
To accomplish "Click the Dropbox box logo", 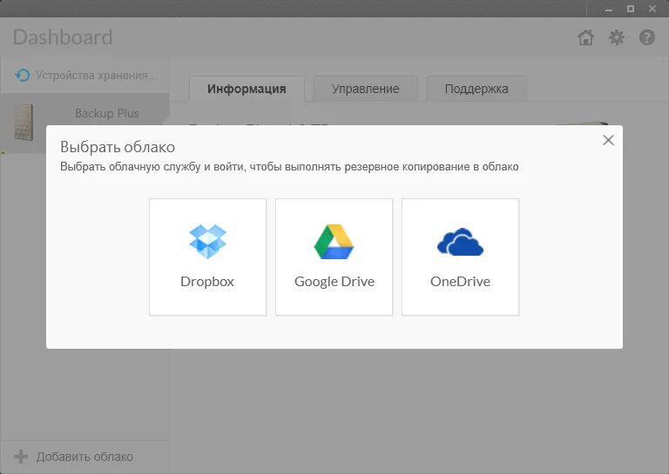I will 208,242.
